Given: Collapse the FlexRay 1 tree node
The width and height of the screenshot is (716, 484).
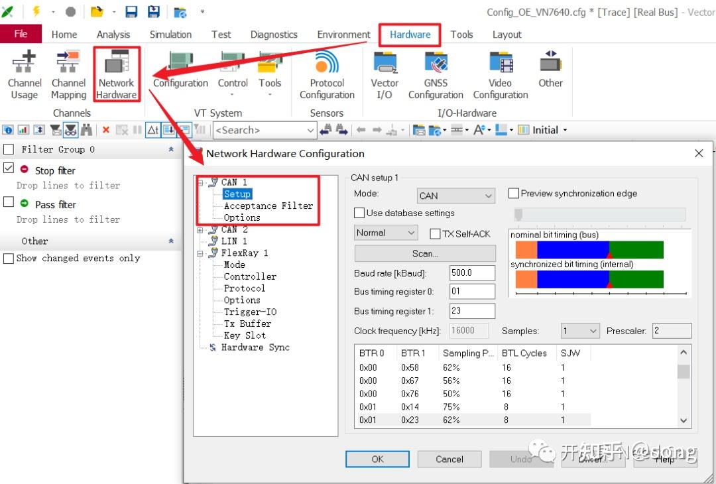Looking at the screenshot, I should pos(200,253).
